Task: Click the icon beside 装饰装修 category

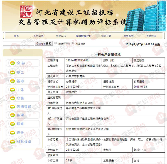Action: [12, 107]
